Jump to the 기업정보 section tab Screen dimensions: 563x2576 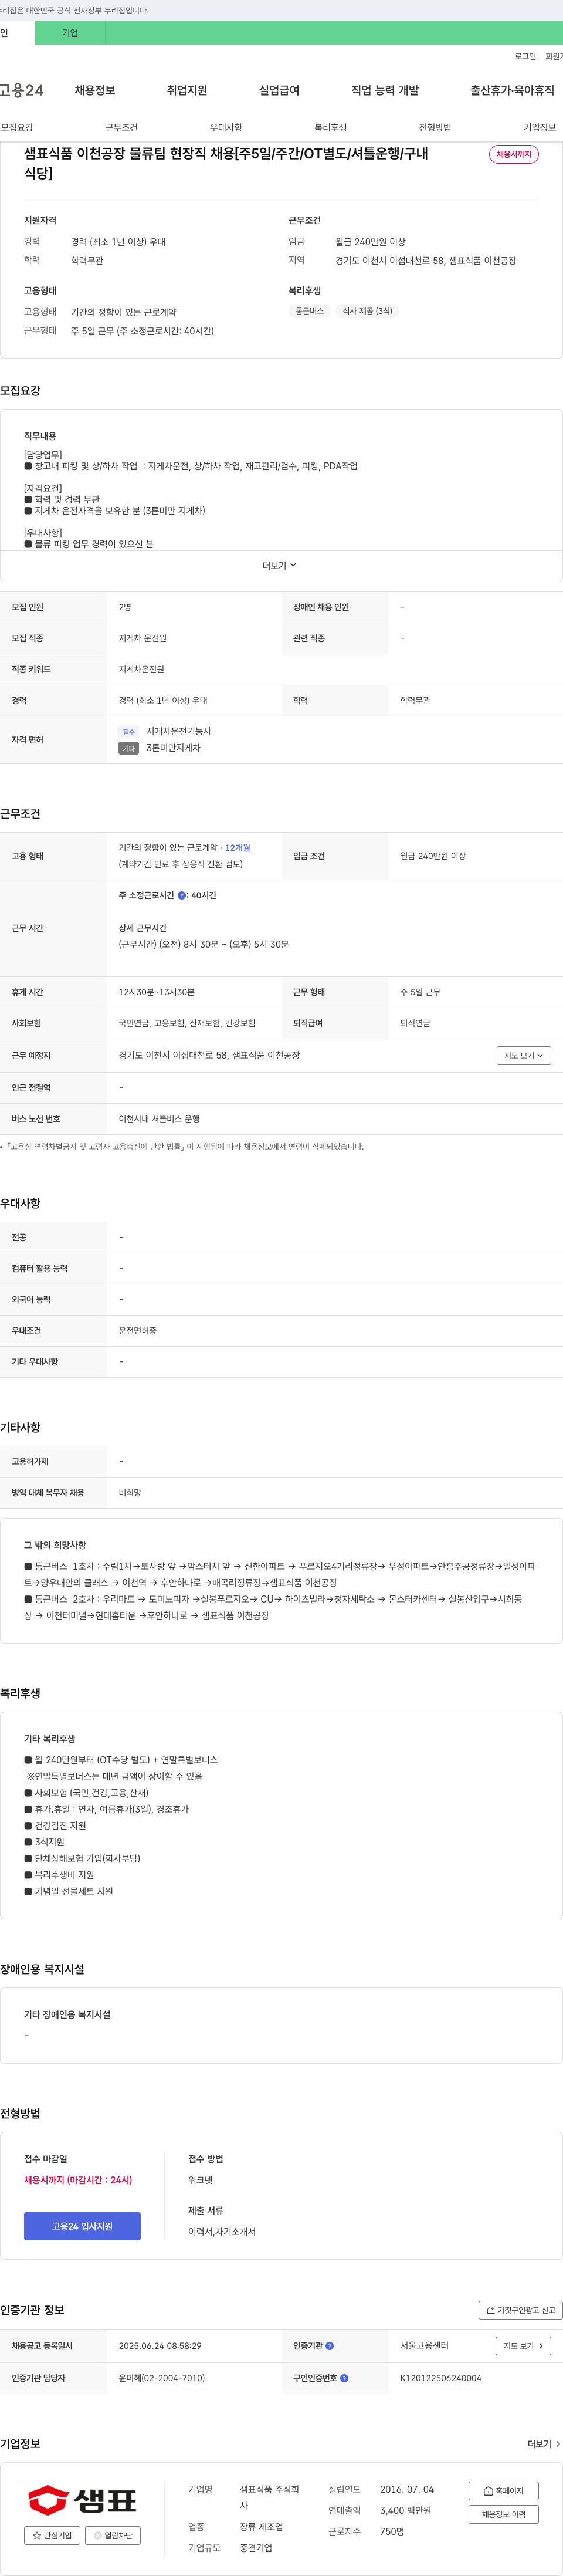[539, 128]
